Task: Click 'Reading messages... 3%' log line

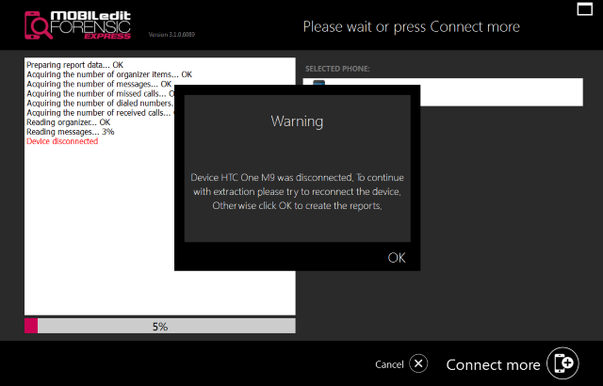Action: pos(71,132)
